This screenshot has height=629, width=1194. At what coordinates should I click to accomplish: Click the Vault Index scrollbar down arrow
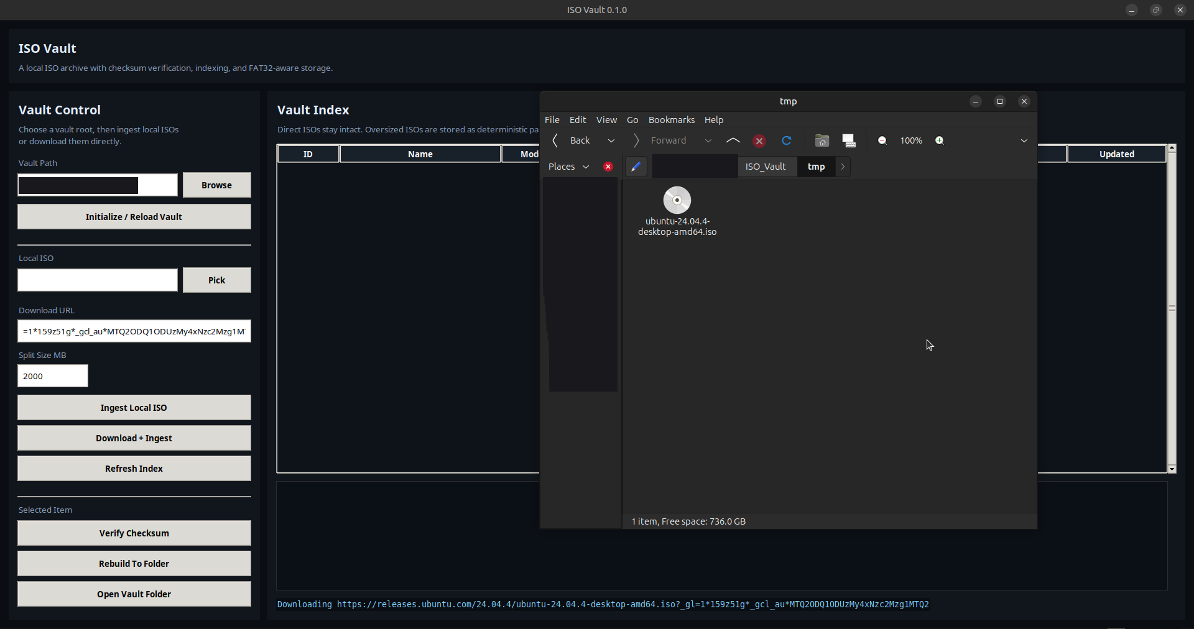(1172, 469)
